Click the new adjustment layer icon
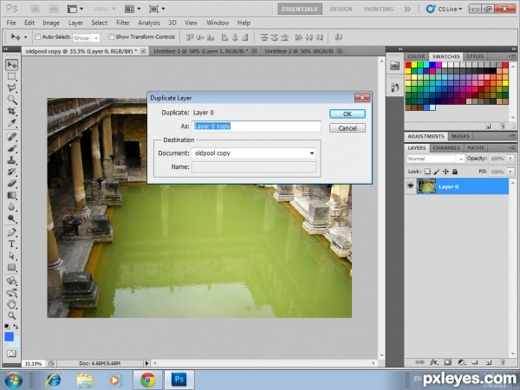520x390 pixels. click(x=462, y=362)
